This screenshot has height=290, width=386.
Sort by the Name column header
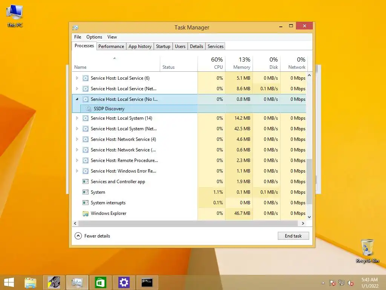click(116, 63)
